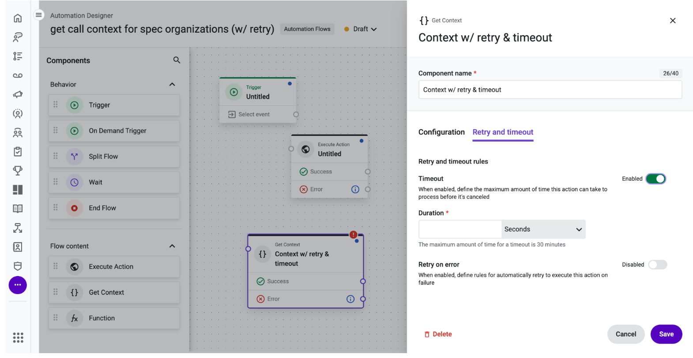Image resolution: width=693 pixels, height=358 pixels.
Task: Click Success output port on Execute Action node
Action: (368, 172)
